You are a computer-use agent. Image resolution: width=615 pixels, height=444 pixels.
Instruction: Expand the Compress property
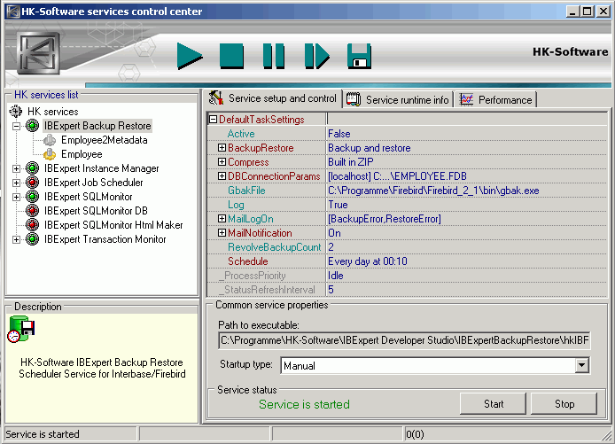point(222,161)
